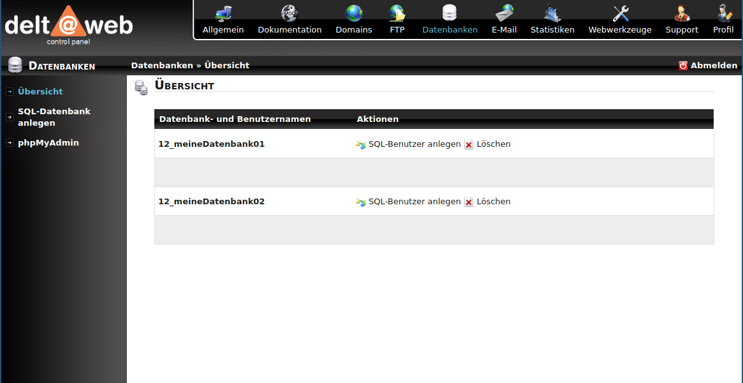Click the Webwerkzeuge wrench icon
This screenshot has width=743, height=383.
point(620,13)
